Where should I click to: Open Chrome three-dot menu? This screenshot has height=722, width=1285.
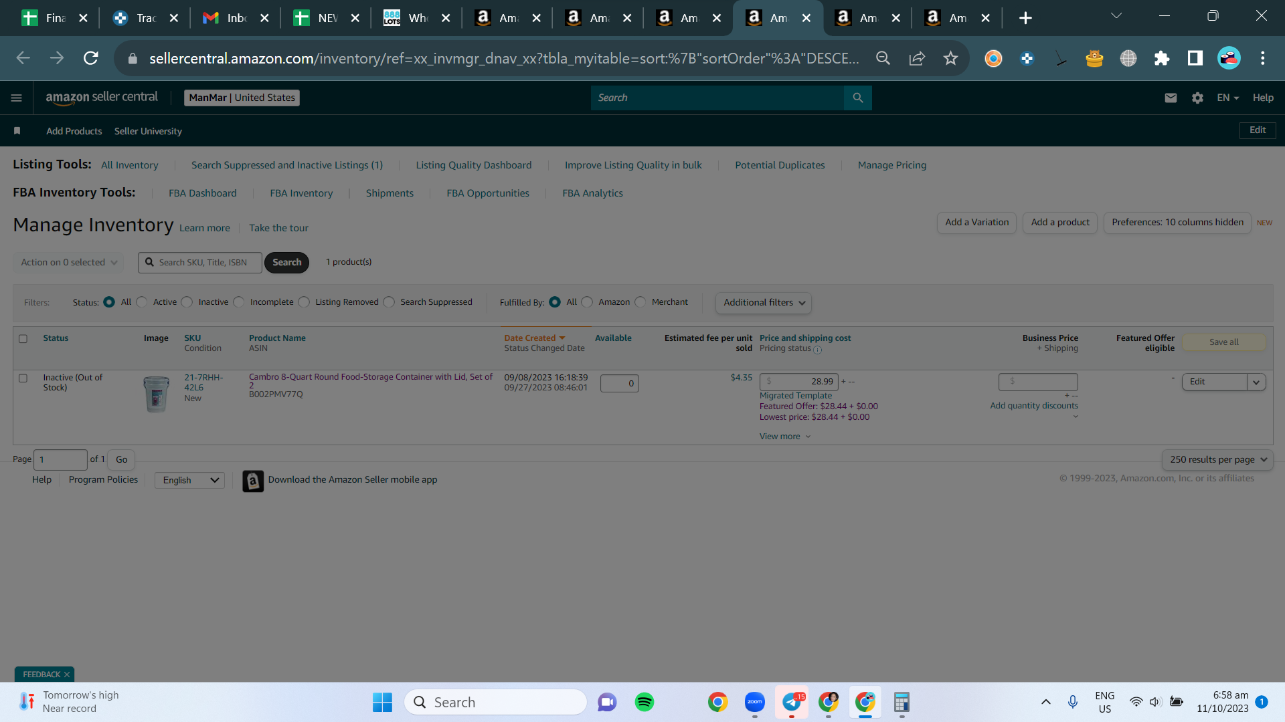(1263, 58)
